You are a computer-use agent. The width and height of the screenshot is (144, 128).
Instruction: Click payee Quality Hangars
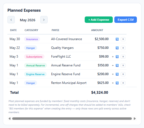62,48
